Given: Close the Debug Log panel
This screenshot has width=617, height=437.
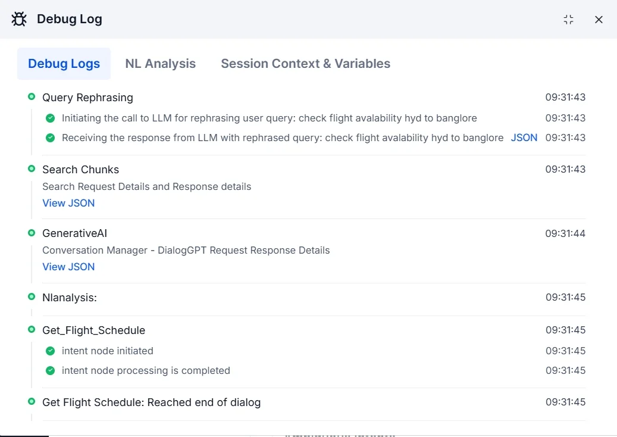Looking at the screenshot, I should coord(599,20).
